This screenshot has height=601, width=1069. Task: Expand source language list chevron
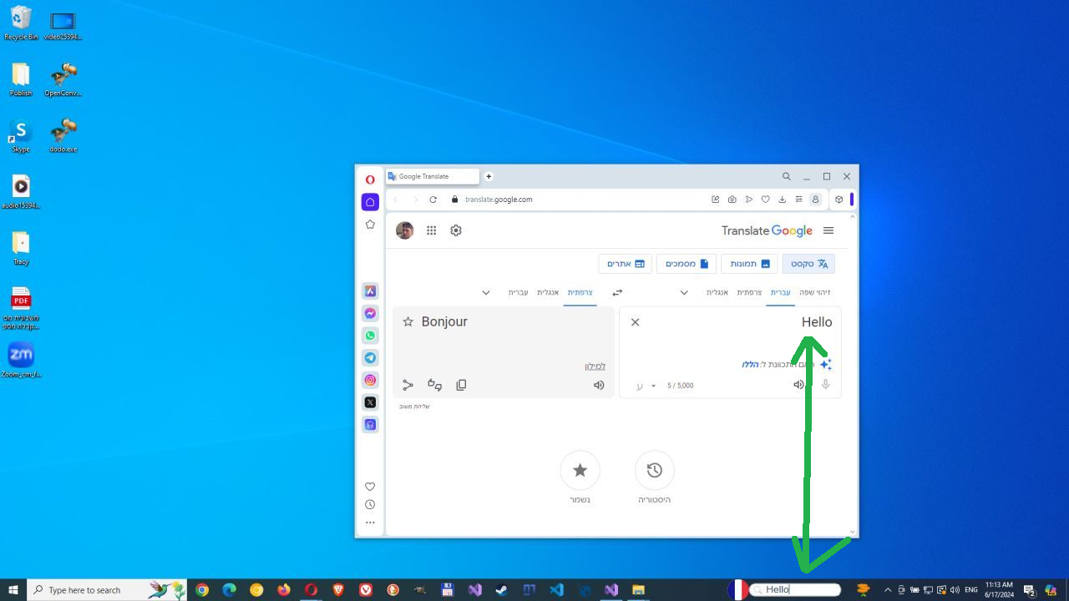(x=684, y=293)
